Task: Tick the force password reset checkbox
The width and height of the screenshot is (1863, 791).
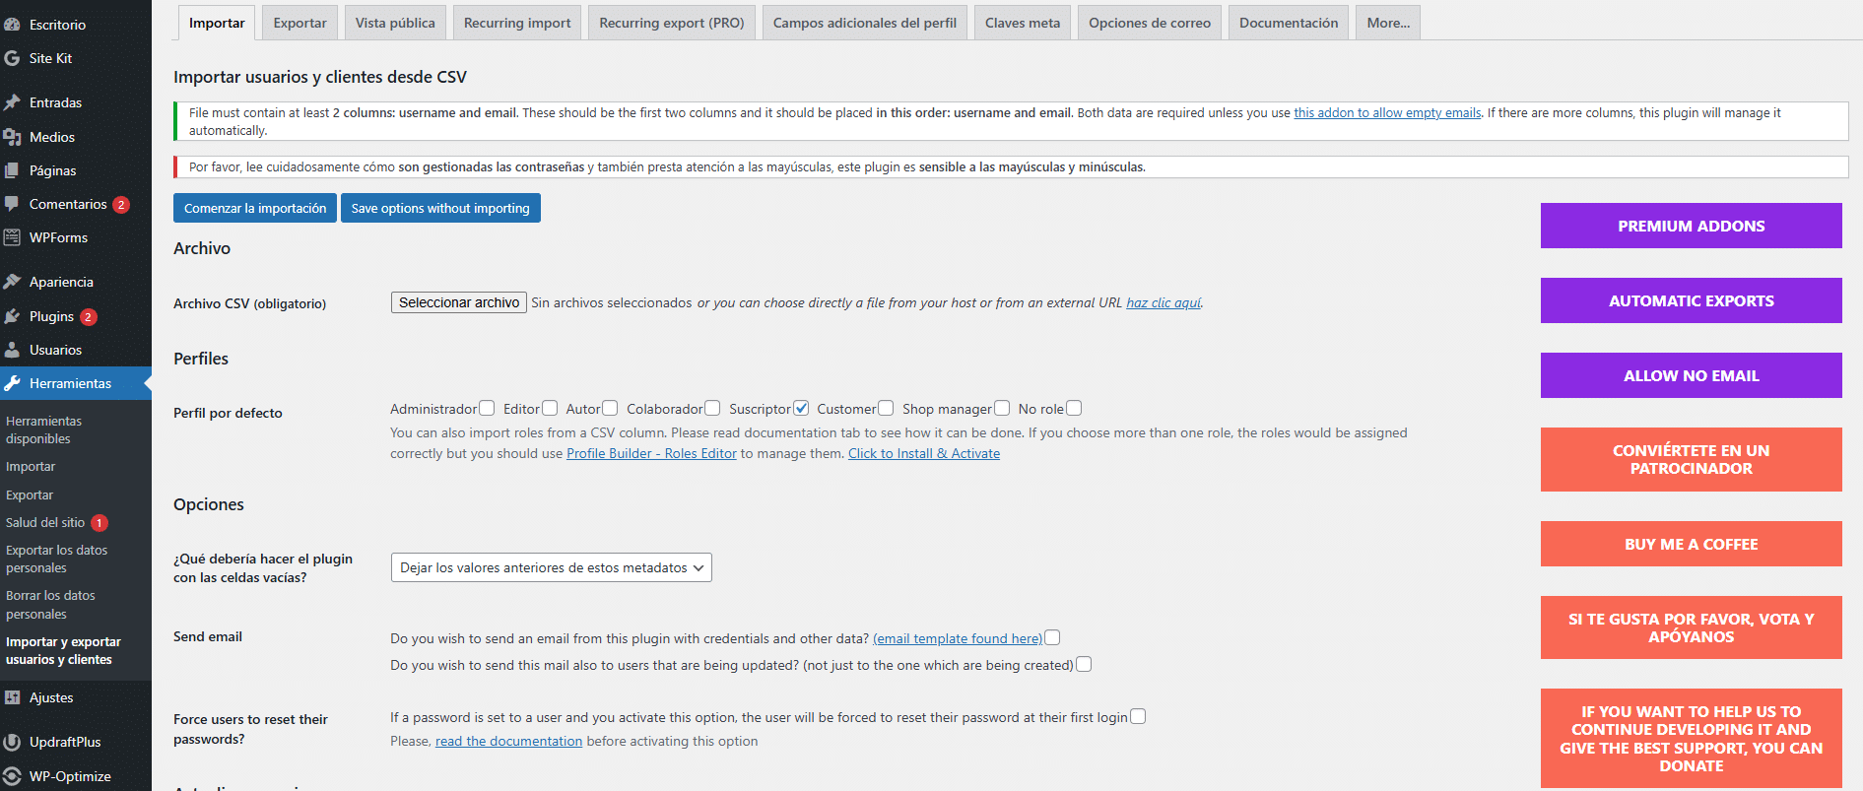Action: (x=1138, y=716)
